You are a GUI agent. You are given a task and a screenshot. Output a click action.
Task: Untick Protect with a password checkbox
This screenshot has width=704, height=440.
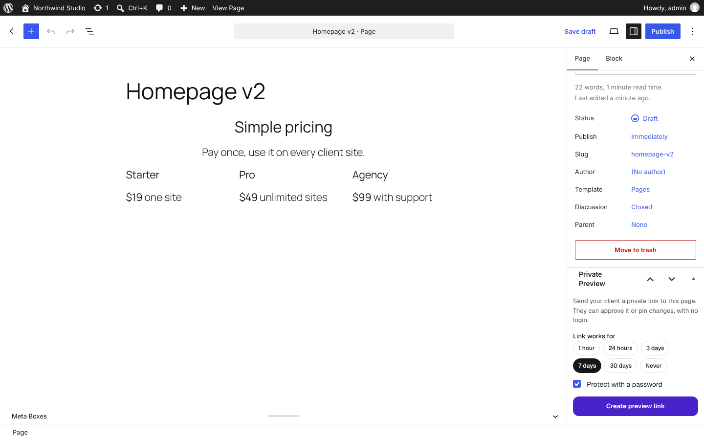point(577,384)
